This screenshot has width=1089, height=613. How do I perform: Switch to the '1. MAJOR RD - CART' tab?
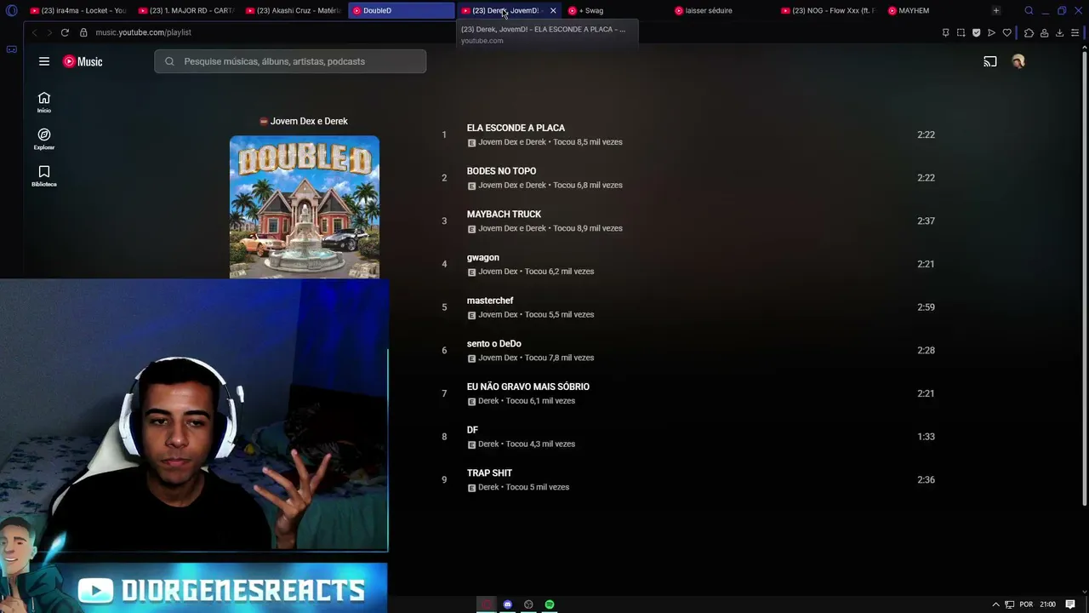coord(185,10)
